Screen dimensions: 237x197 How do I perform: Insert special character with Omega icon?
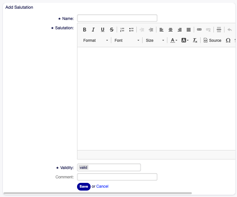click(228, 40)
